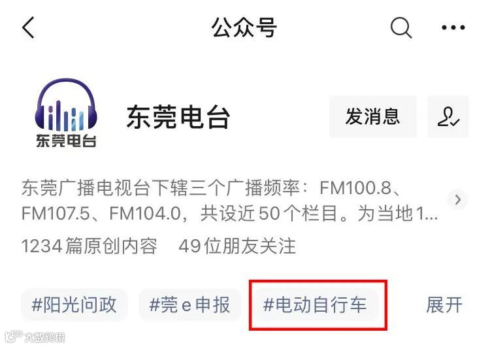Screen dimensions: 490x347
Task: View 49位朋友关注 friends list
Action: pyautogui.click(x=237, y=246)
